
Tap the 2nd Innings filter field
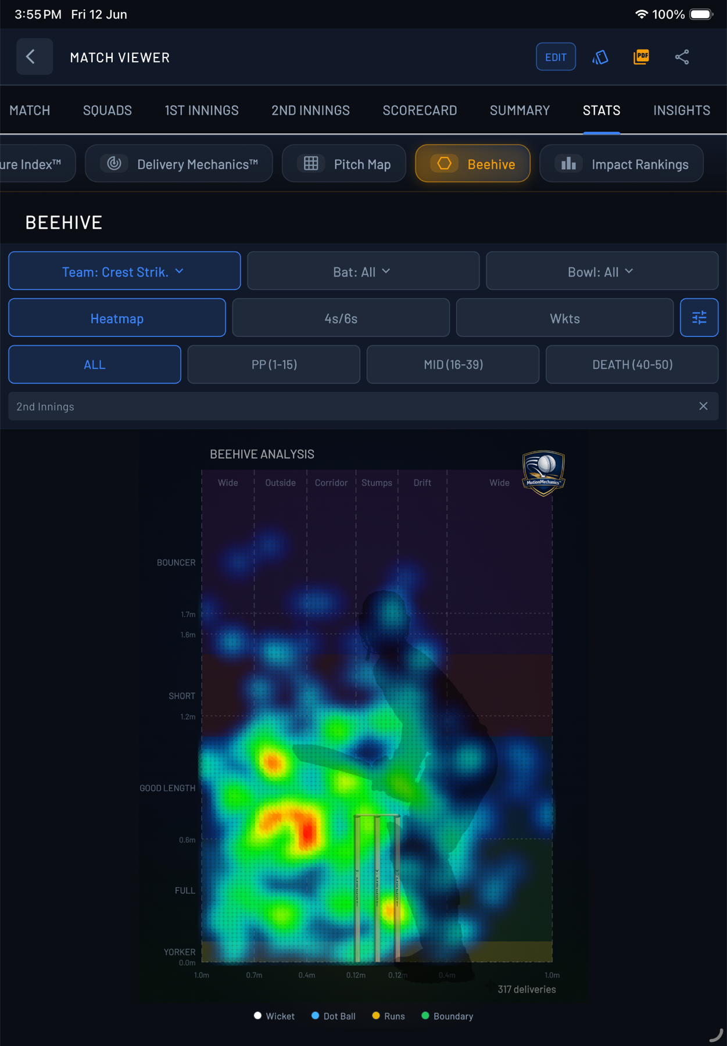pyautogui.click(x=363, y=406)
